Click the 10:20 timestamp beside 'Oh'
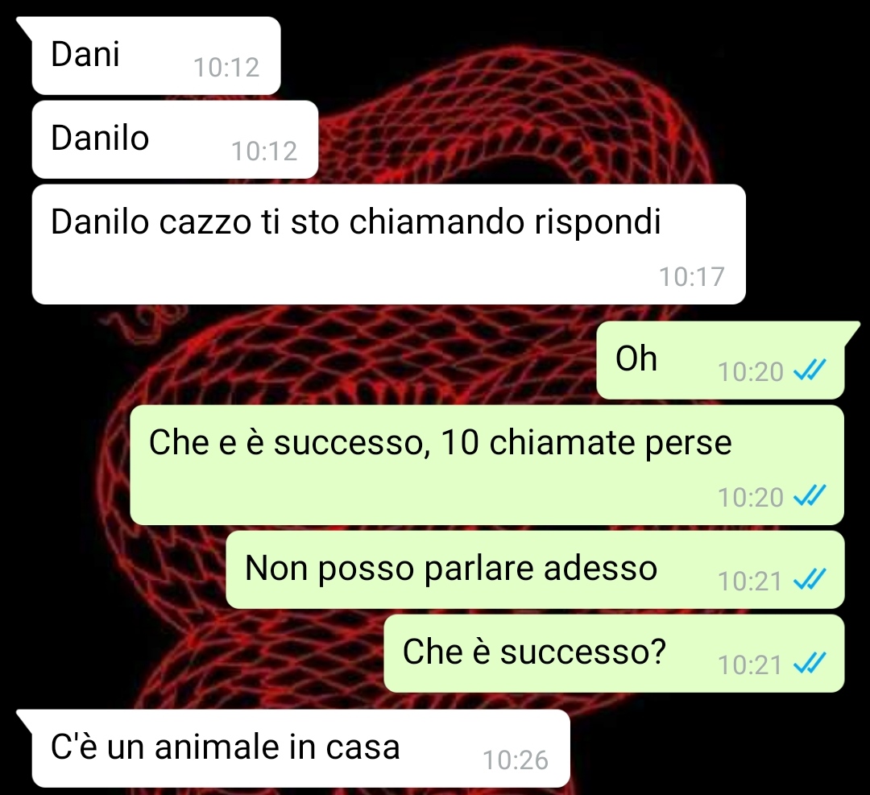Viewport: 870px width, 795px height. [751, 371]
